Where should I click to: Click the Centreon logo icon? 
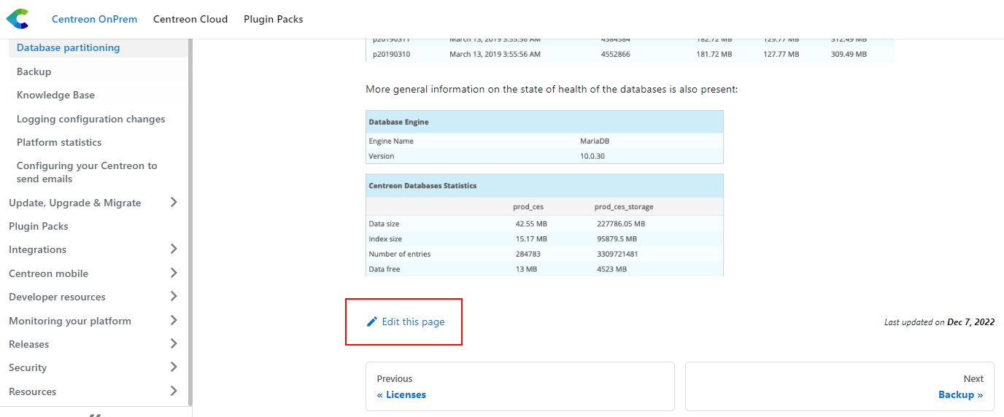point(18,19)
